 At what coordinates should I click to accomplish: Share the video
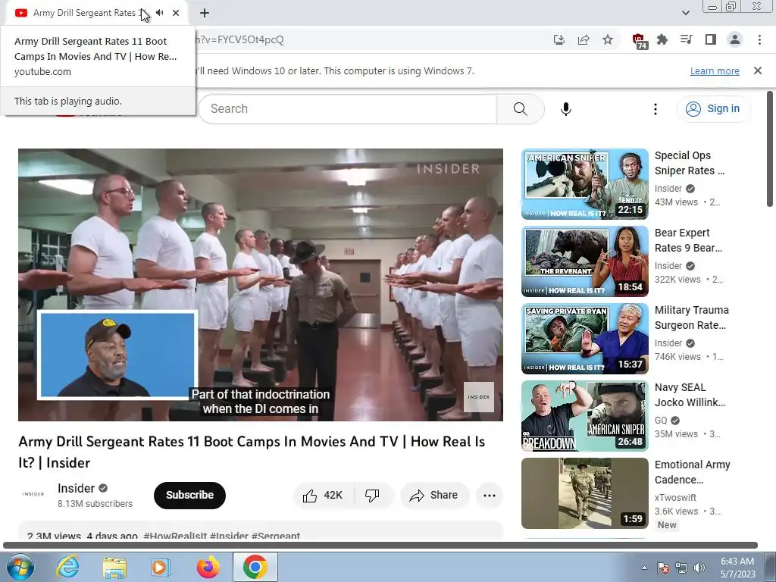click(434, 495)
